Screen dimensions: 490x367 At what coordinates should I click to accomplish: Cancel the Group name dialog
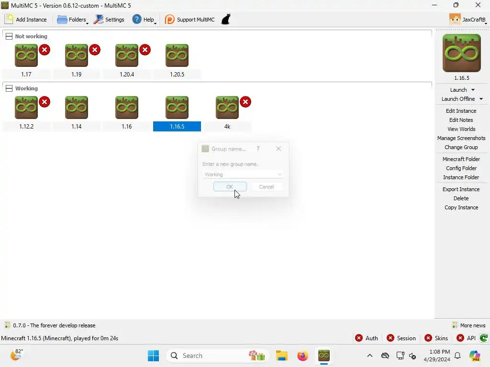(267, 187)
